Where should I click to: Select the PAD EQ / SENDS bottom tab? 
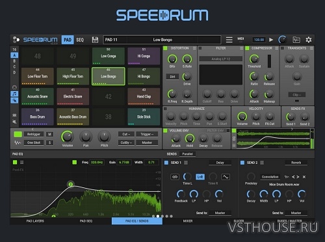click(x=137, y=221)
